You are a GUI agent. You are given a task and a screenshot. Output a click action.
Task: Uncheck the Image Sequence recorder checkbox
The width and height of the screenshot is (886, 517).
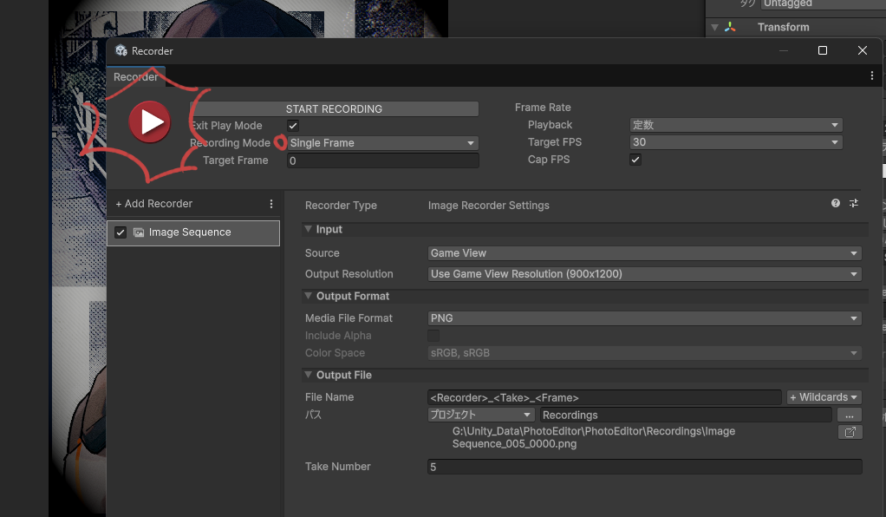point(121,232)
